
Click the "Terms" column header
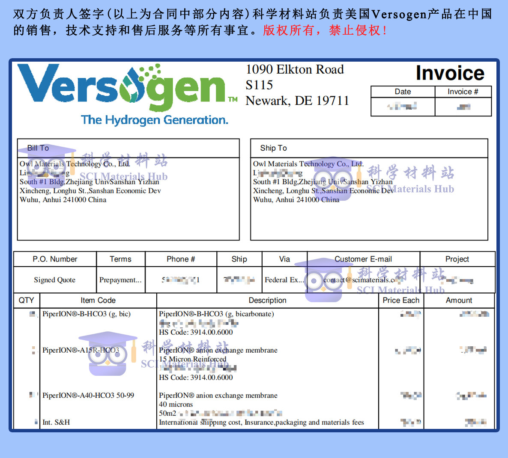point(120,259)
